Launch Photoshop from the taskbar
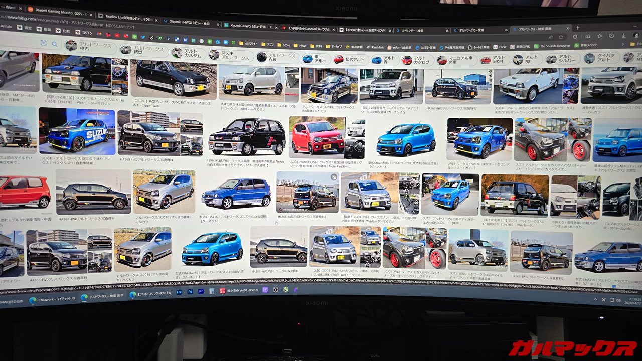 [191, 292]
